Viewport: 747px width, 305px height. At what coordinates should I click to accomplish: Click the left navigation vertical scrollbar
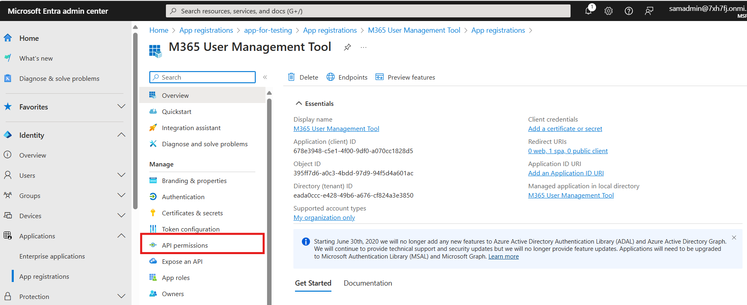pos(135,121)
